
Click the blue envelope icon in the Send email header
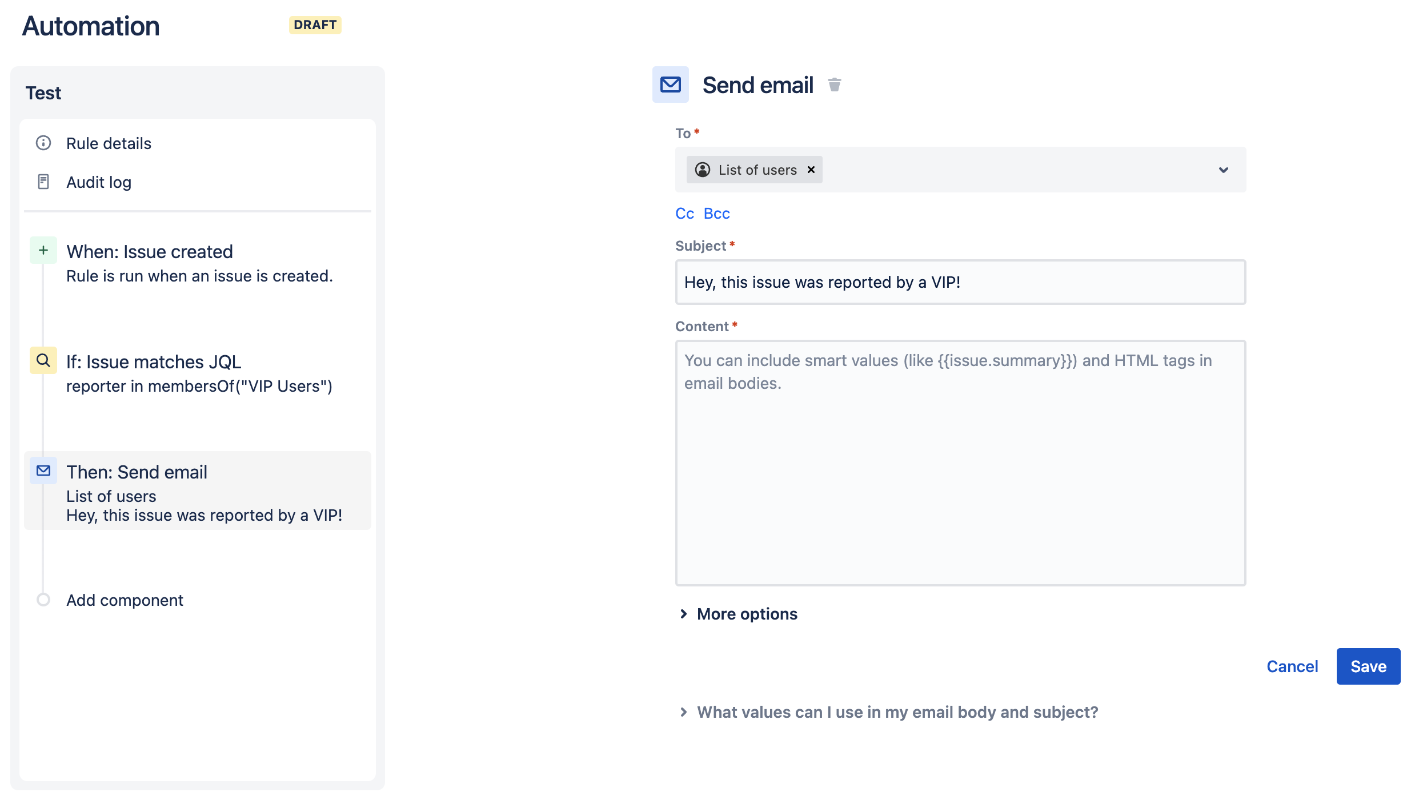(x=670, y=85)
